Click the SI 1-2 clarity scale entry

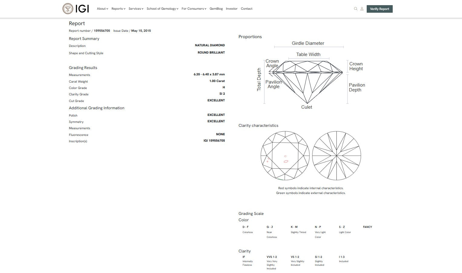(318, 257)
